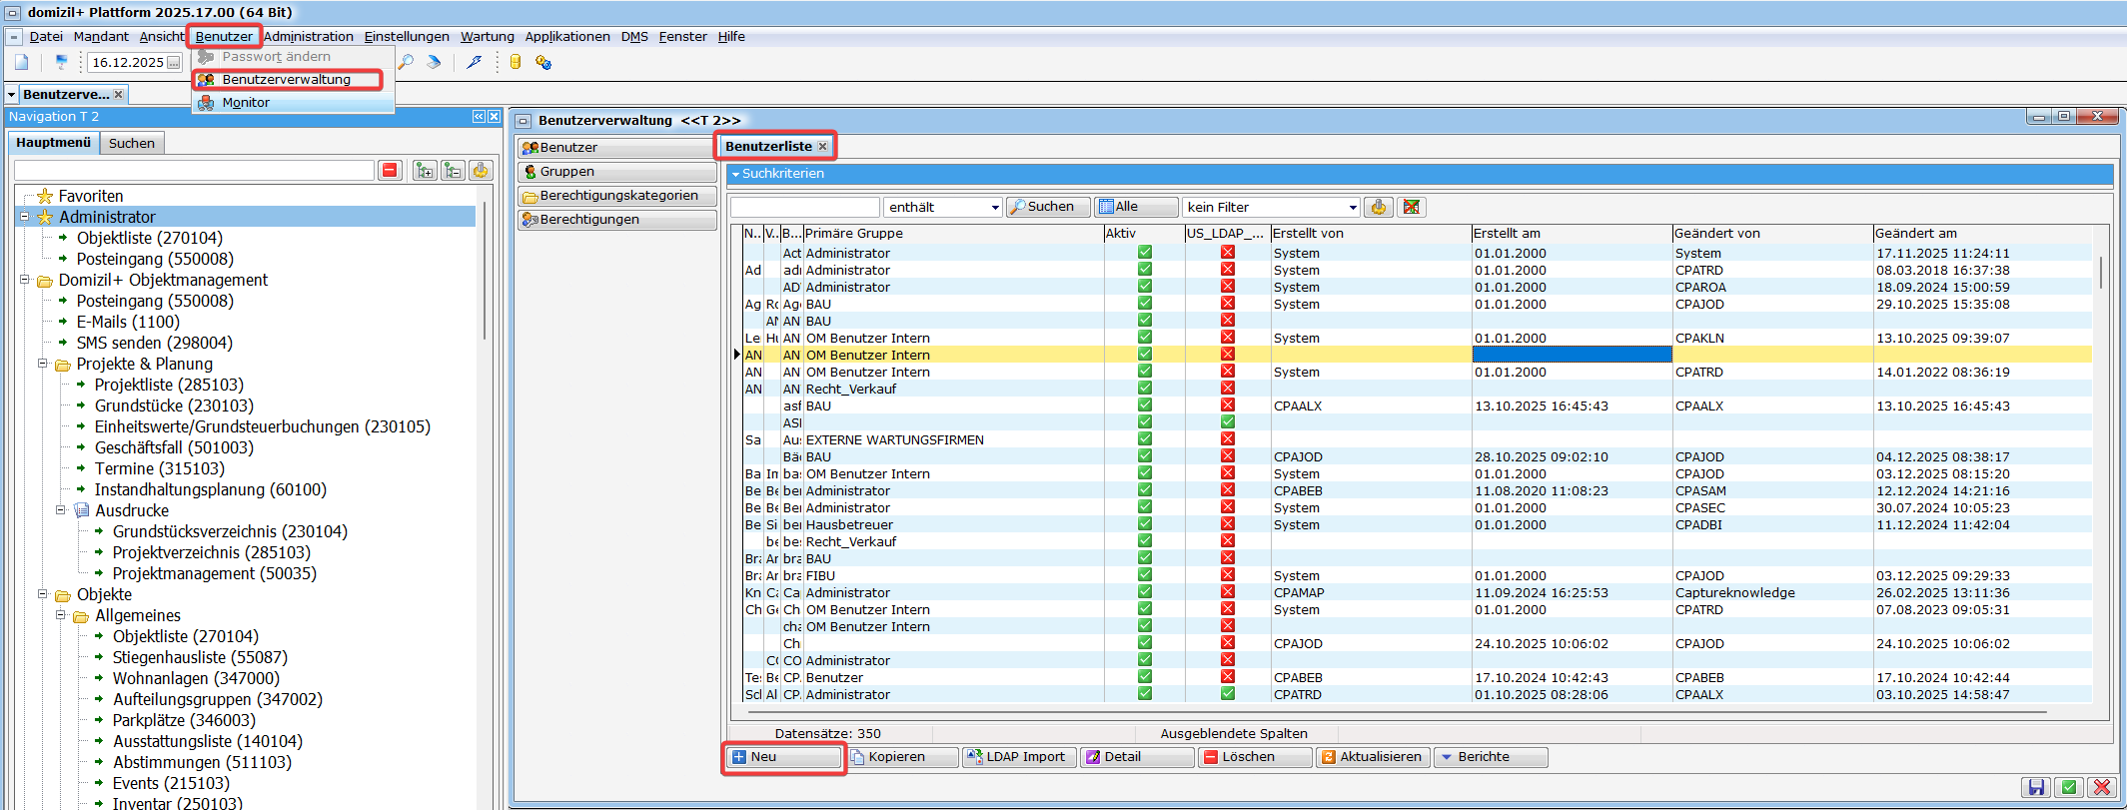Viewport: 2127px width, 810px height.
Task: Toggle the Aktiv checkbox in the first row
Action: (1145, 253)
